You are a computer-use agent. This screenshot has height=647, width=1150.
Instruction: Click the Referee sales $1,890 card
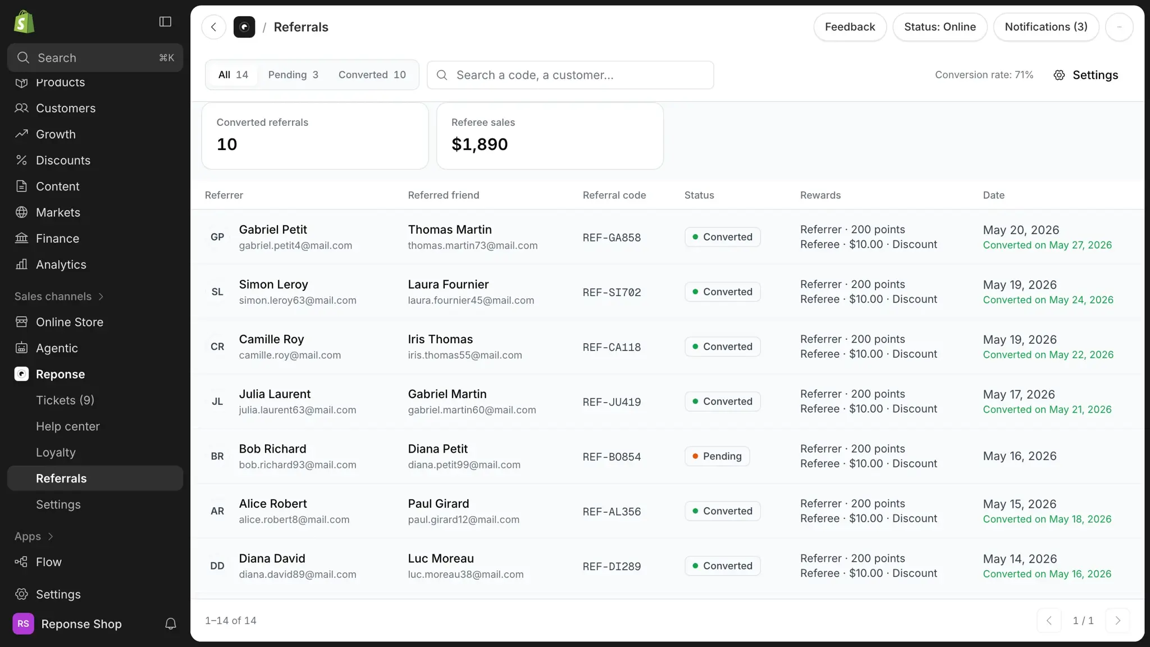(550, 136)
